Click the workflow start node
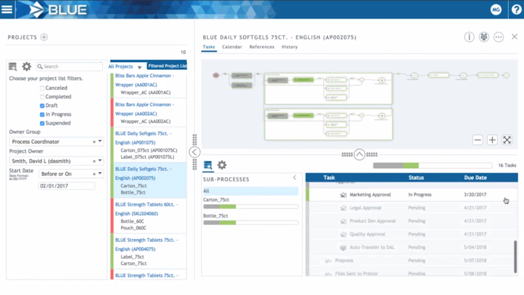The height and width of the screenshot is (295, 524). 216,75
